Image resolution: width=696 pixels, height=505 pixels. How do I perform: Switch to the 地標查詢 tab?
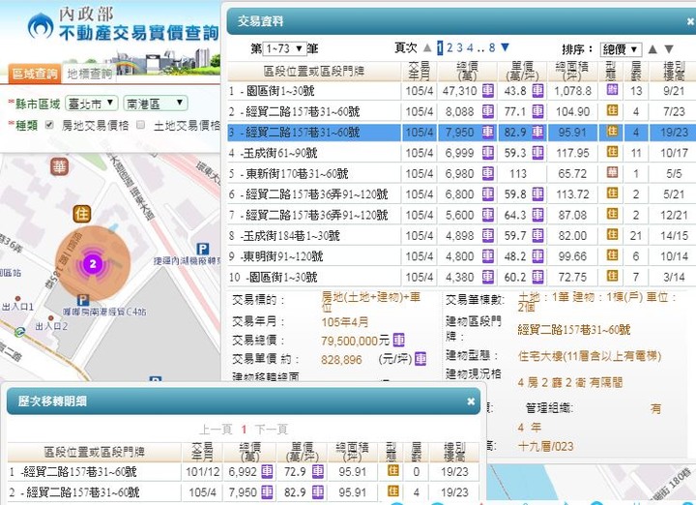click(90, 74)
